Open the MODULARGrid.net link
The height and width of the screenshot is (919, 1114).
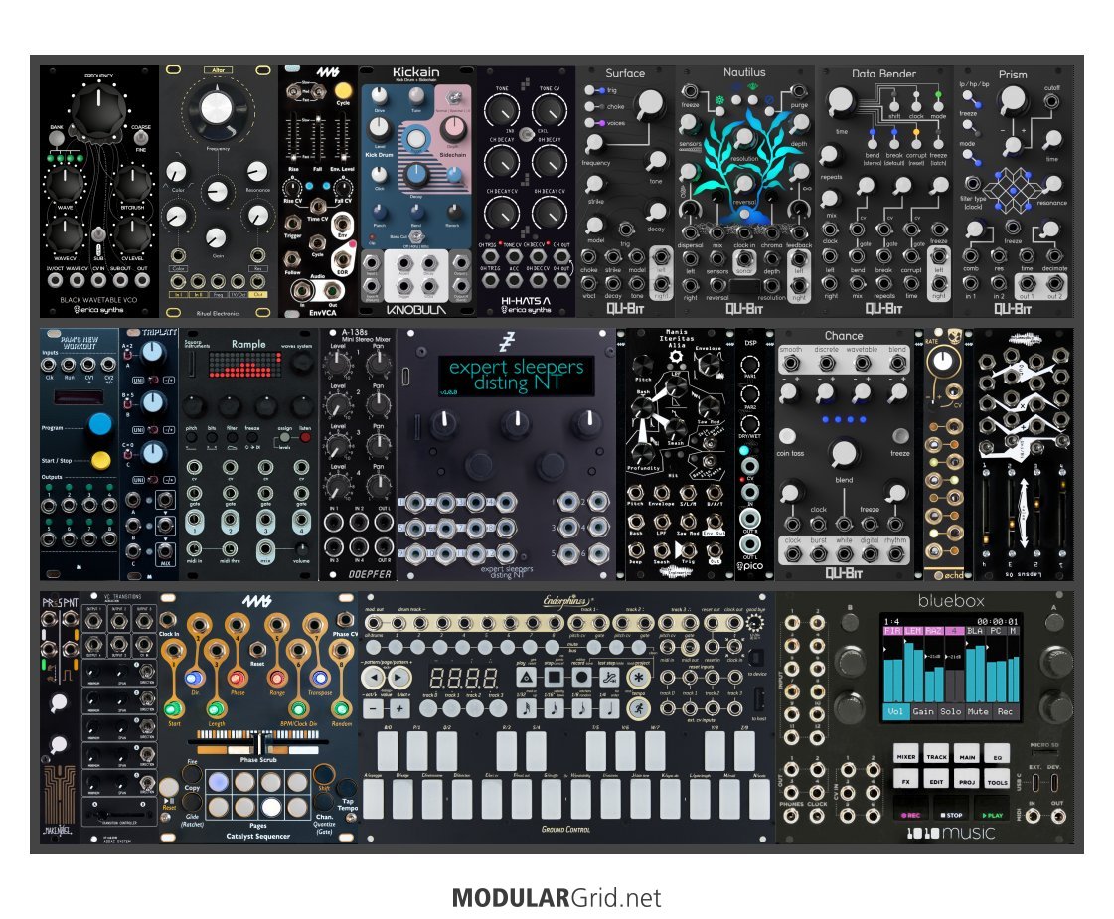tap(557, 898)
